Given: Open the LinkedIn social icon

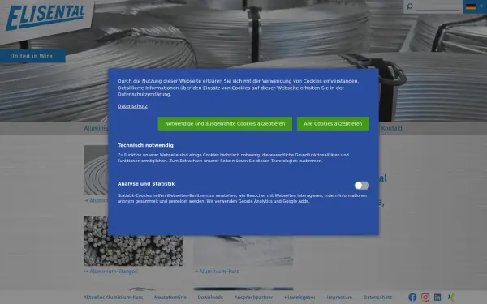Looking at the screenshot, I should (437, 298).
